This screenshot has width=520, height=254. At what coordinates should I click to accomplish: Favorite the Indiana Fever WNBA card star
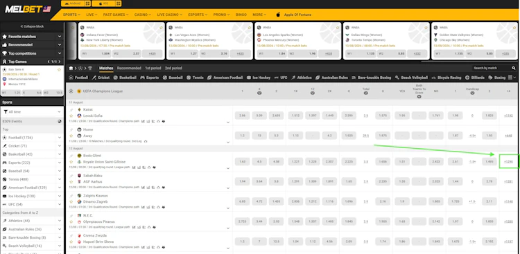click(161, 28)
